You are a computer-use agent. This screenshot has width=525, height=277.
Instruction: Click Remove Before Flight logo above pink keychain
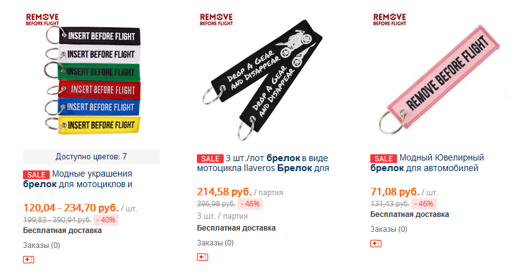point(390,19)
